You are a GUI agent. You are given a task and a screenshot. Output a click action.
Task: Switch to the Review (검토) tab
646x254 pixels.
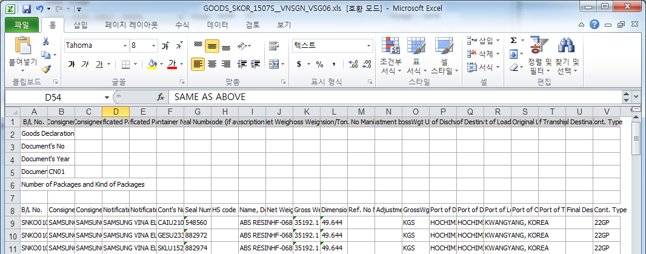[x=252, y=25]
